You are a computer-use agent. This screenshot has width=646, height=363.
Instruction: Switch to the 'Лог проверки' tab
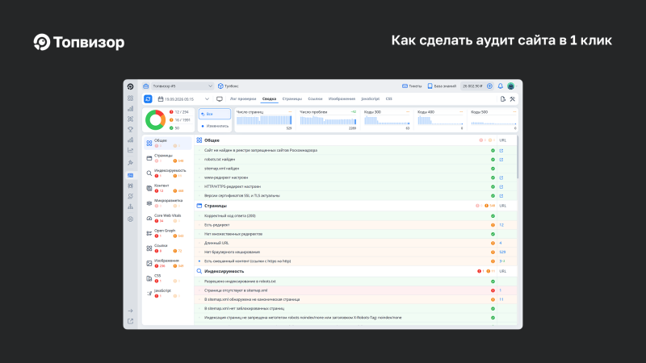click(243, 98)
